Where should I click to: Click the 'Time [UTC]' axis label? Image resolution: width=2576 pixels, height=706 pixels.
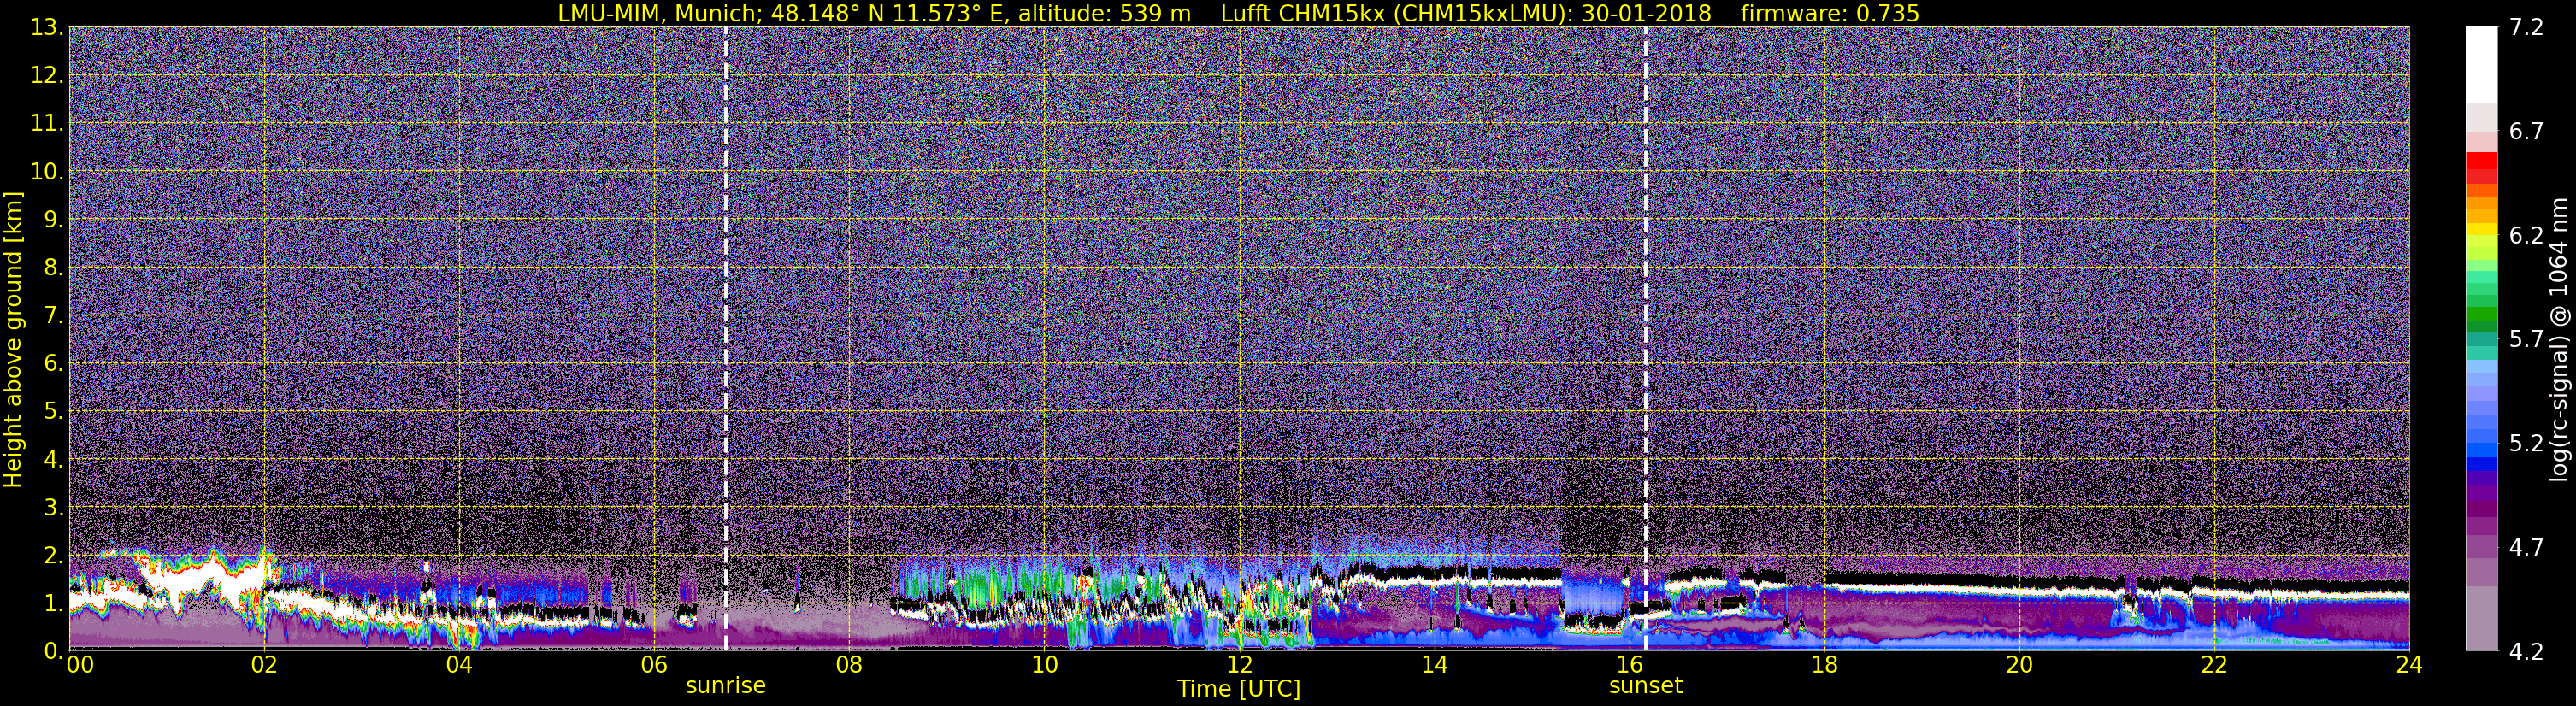point(1239,689)
